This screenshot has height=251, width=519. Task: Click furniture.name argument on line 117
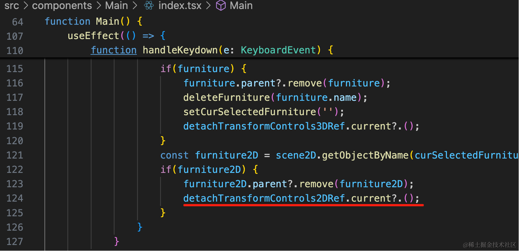pyautogui.click(x=316, y=97)
